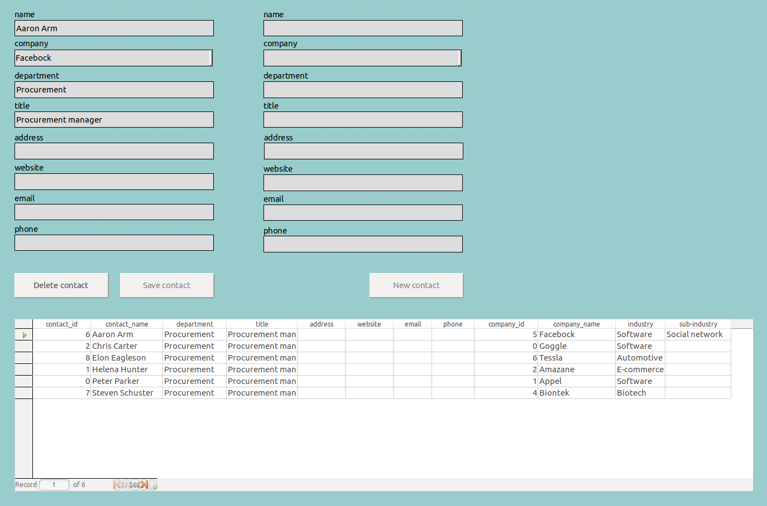The width and height of the screenshot is (767, 506).
Task: Click the sub-industry column header
Action: pos(698,324)
